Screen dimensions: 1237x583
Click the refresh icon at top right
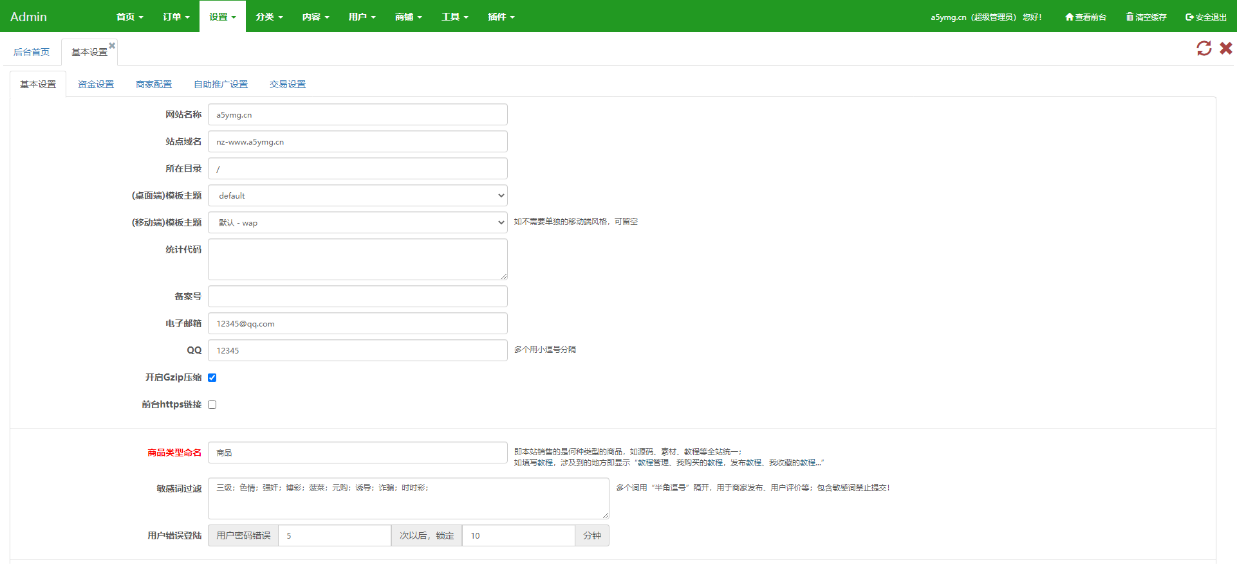pos(1204,48)
